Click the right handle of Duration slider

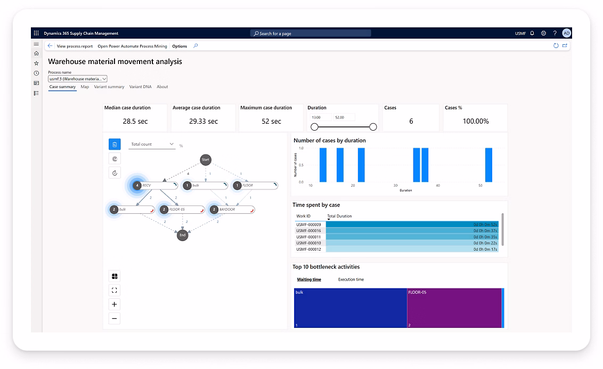(x=373, y=127)
